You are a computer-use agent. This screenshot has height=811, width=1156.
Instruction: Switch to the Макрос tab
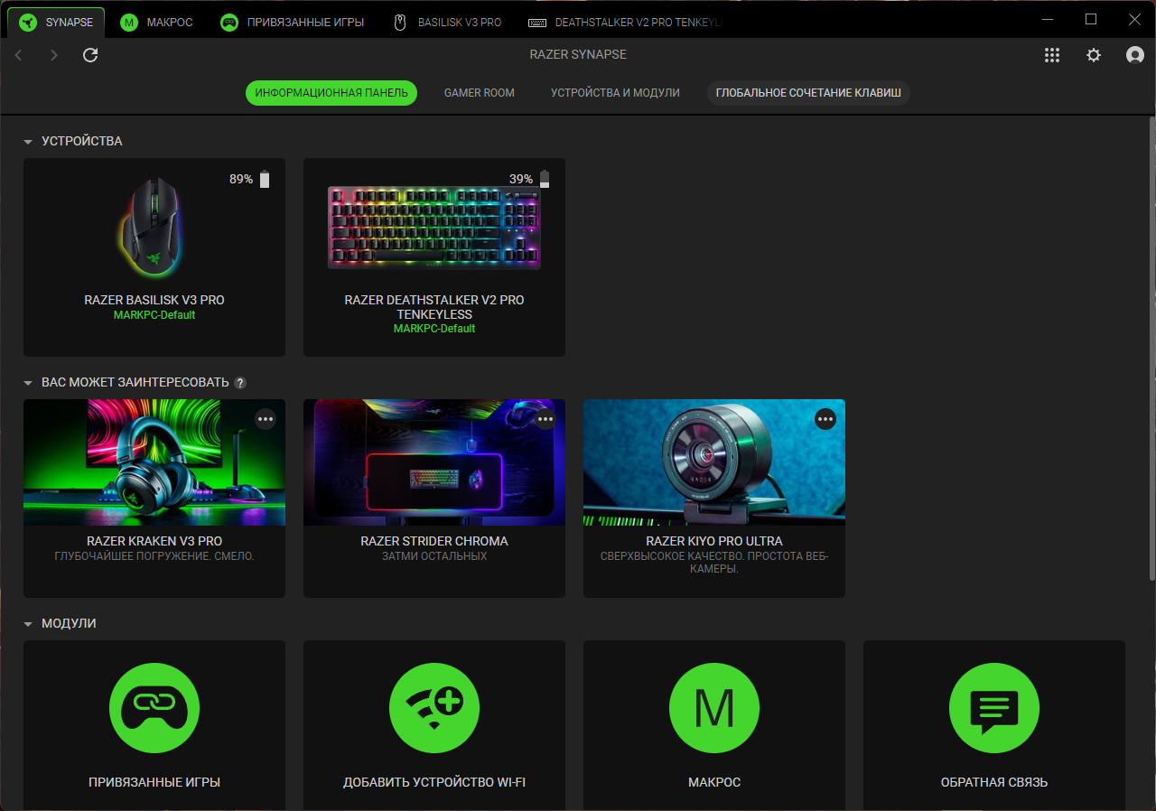156,23
